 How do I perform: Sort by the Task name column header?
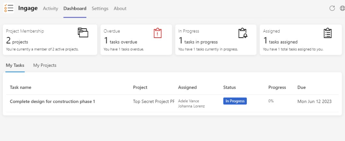21,88
